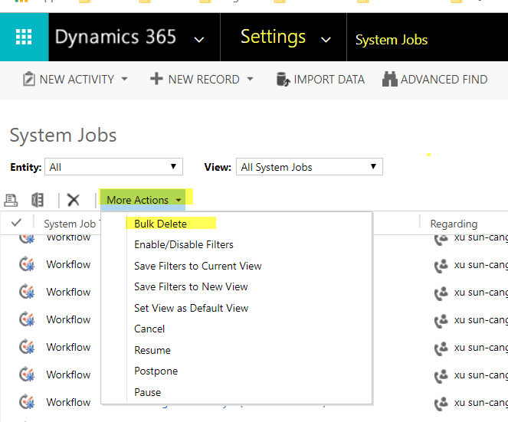
Task: Toggle the select-all checkmark in grid header
Action: click(x=16, y=223)
